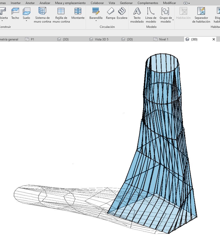The image size is (220, 241).
Task: Open the Masa y emplazamiento ribbon tab
Action: 70,3
